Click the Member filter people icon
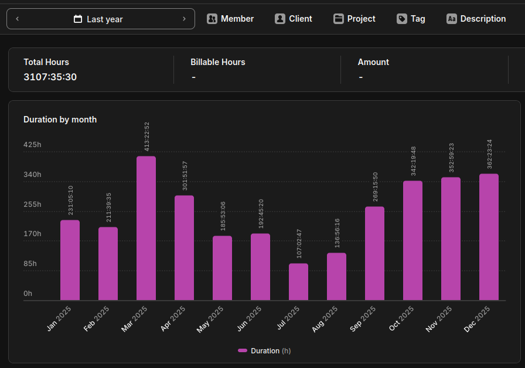Screen dimensions: 525x368 (x=212, y=19)
